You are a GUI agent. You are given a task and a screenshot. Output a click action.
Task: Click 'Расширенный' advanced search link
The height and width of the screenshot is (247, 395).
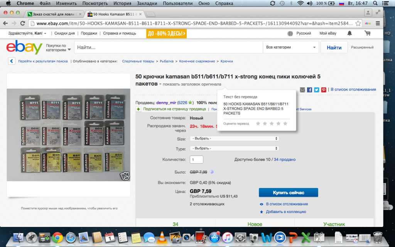[362, 47]
